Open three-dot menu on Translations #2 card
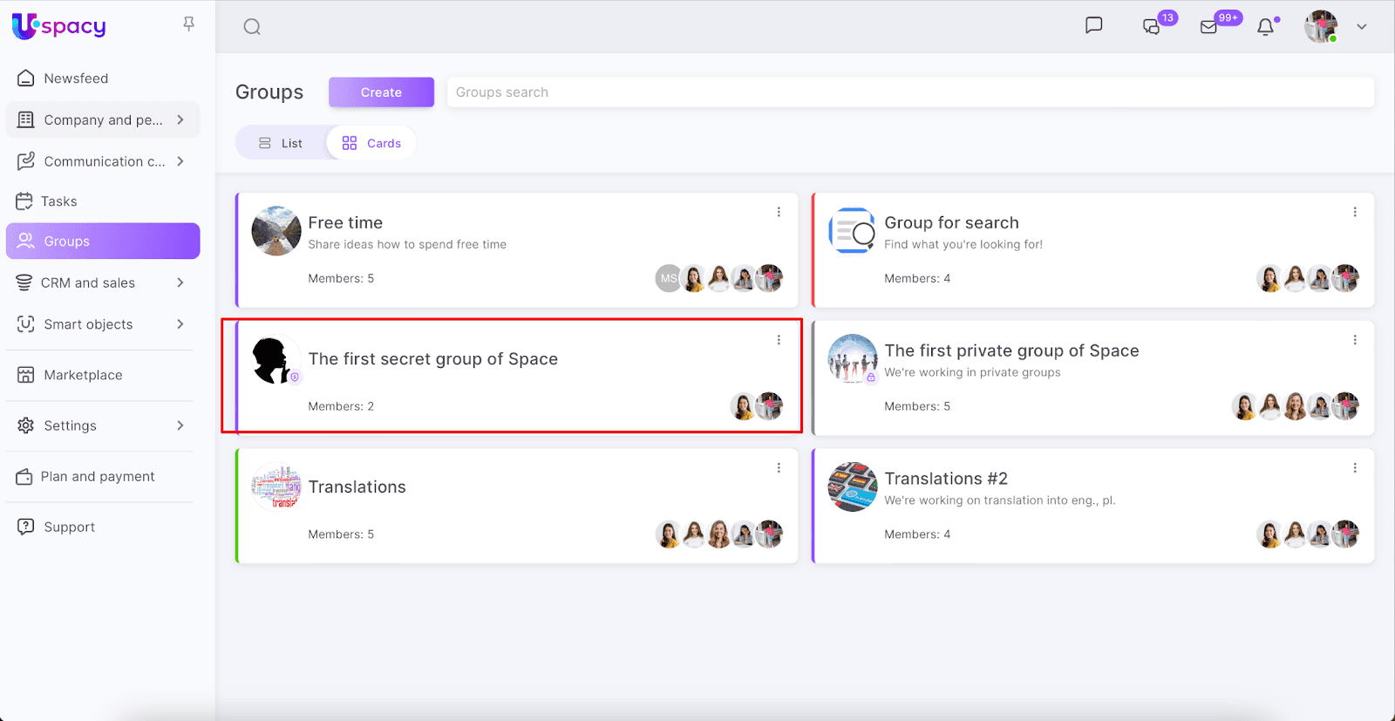 [x=1355, y=468]
